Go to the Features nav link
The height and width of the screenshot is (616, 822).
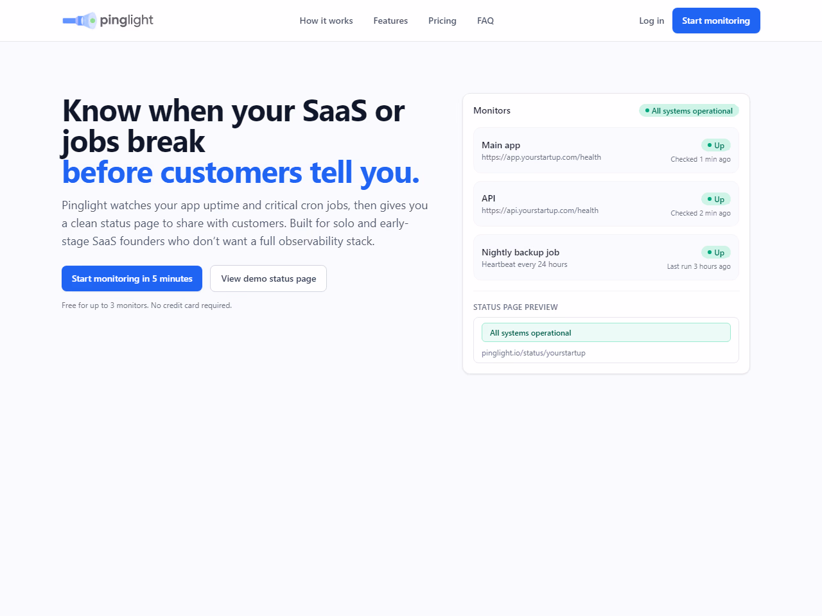click(390, 21)
